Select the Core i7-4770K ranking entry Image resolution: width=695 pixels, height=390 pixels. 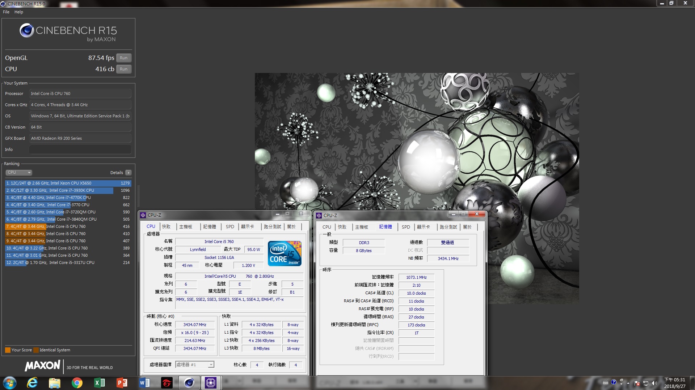coord(68,198)
